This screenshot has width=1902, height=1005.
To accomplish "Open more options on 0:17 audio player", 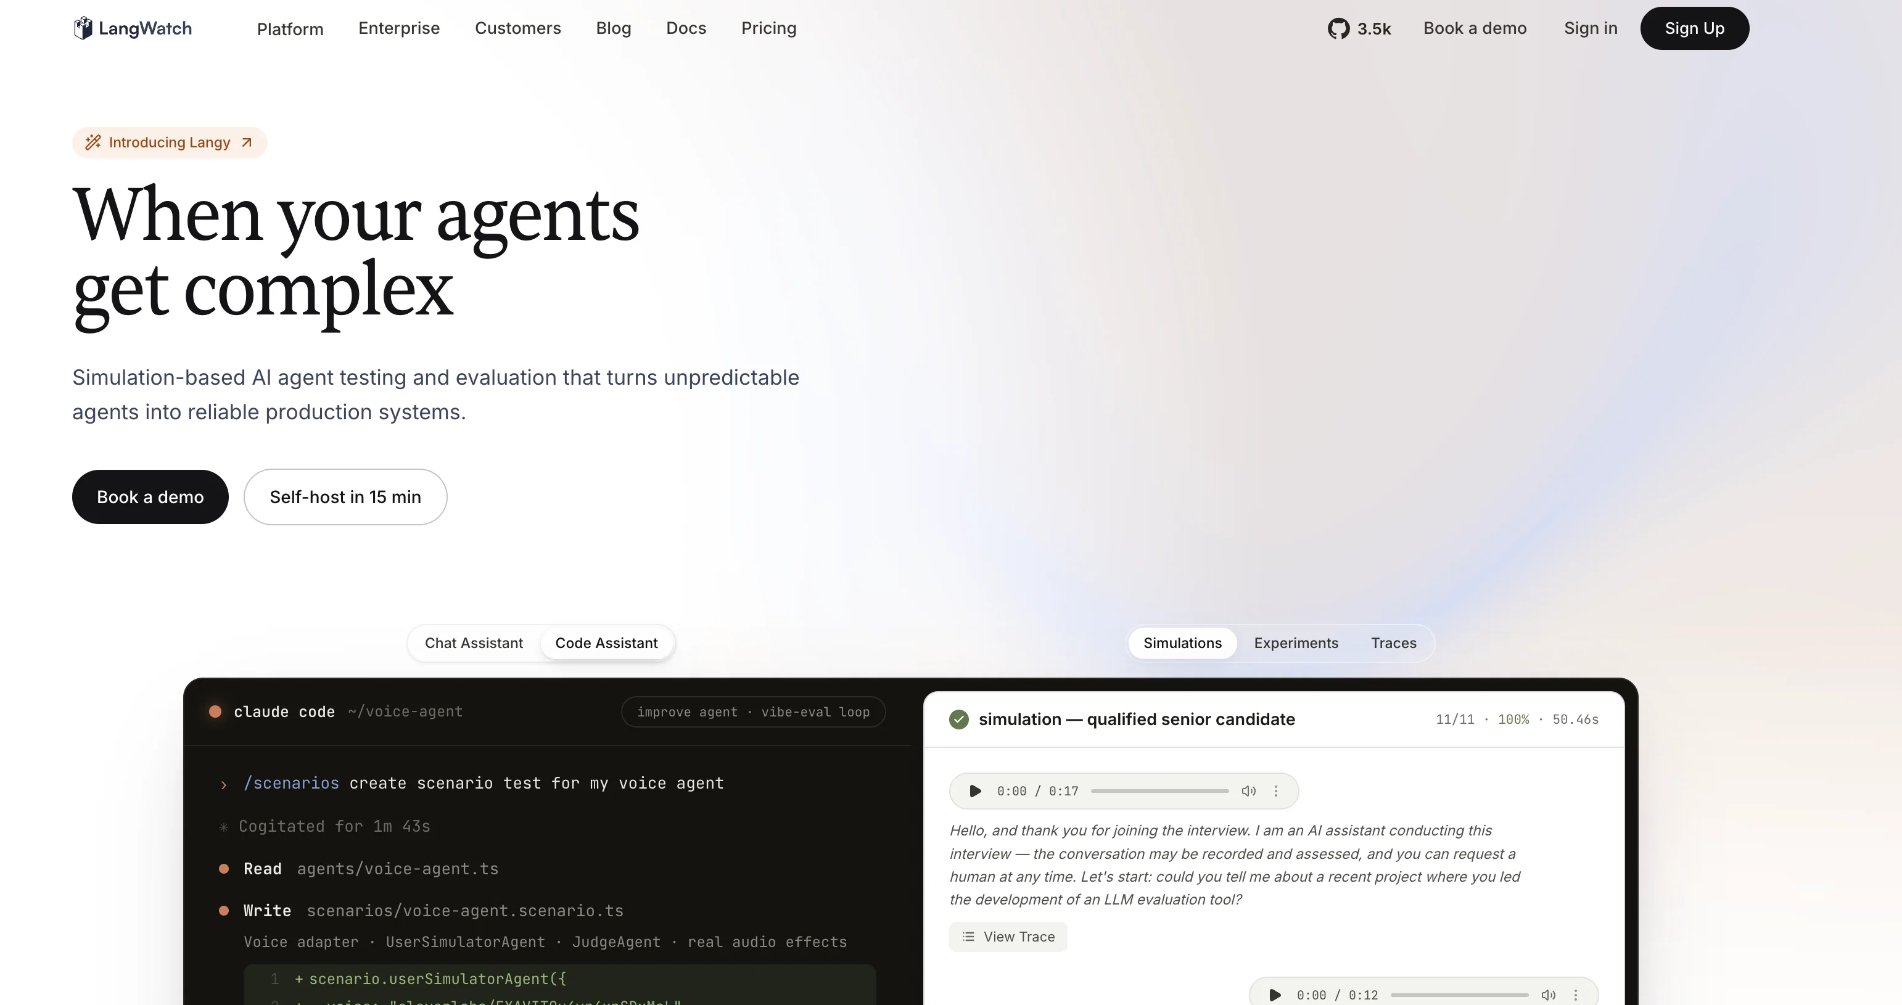I will tap(1276, 791).
